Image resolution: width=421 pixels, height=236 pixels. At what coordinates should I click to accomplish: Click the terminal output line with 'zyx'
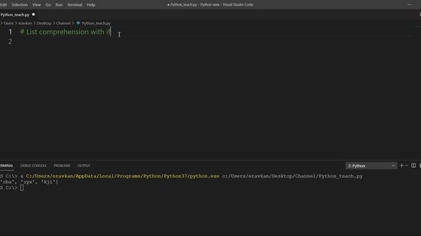(x=29, y=182)
